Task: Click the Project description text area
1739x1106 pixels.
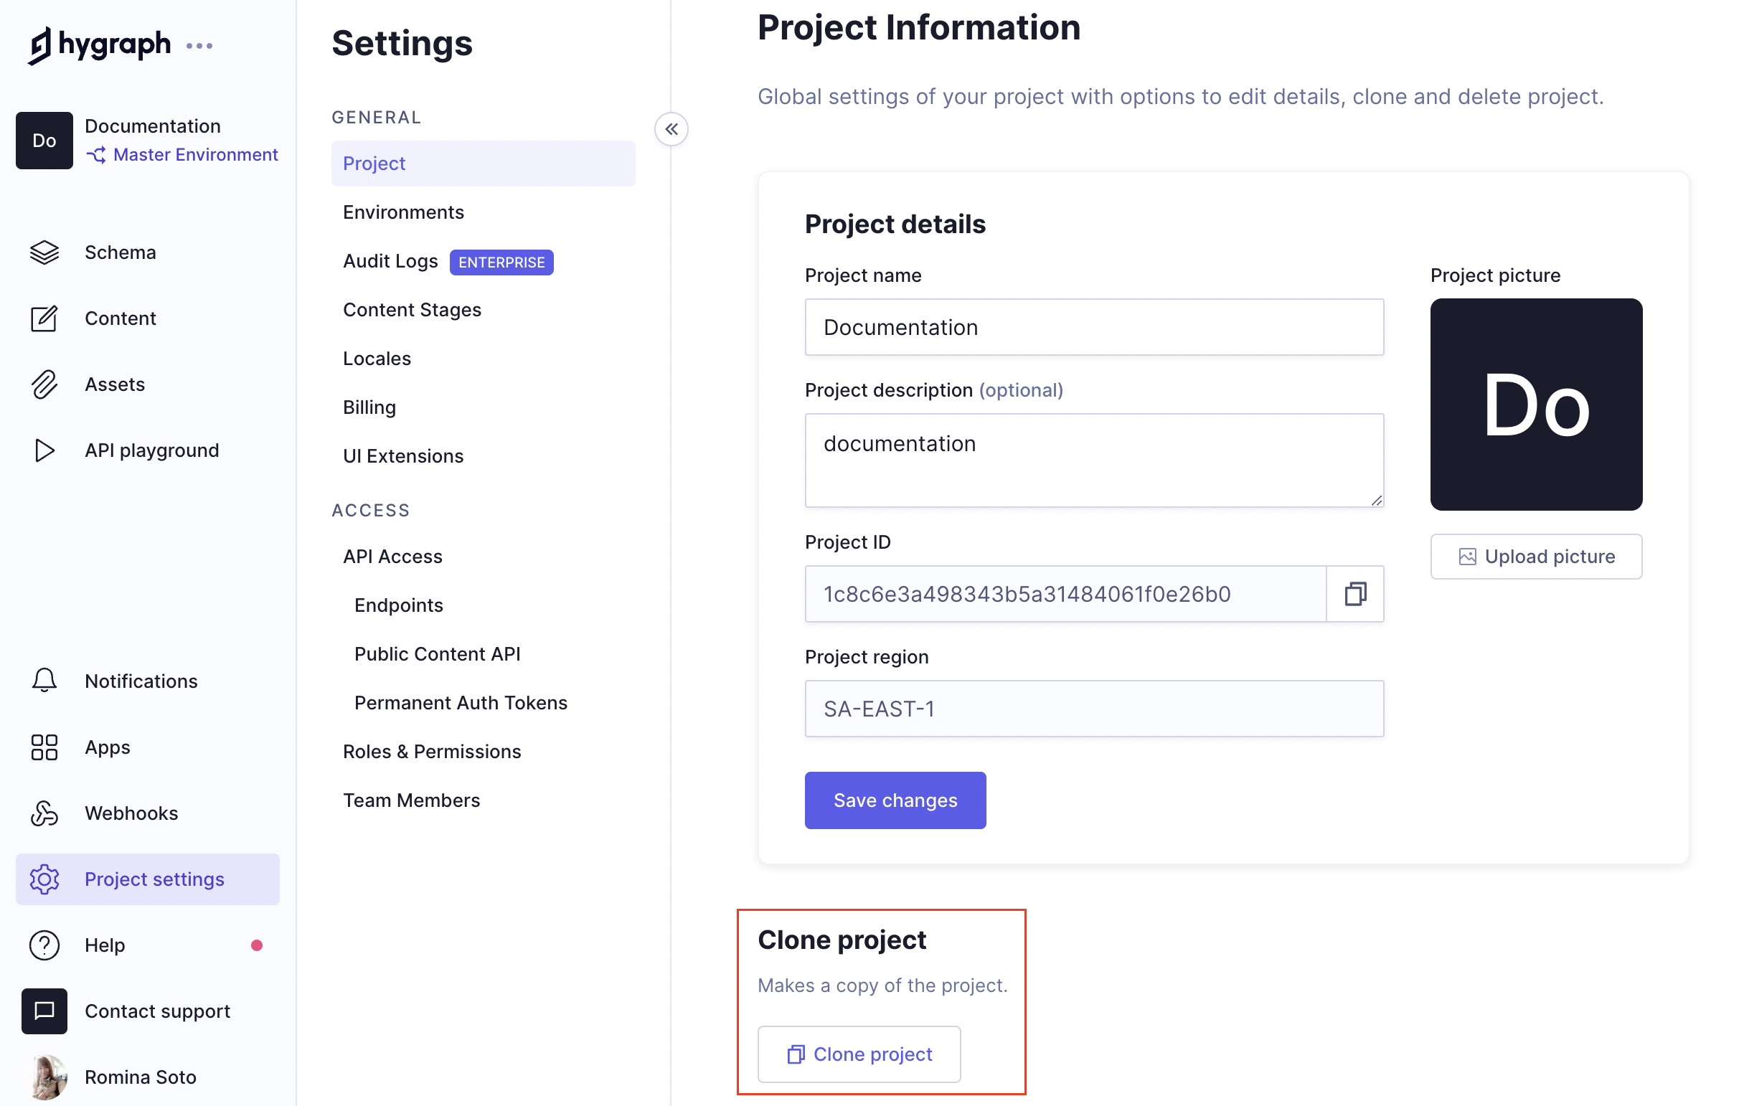Action: (1094, 460)
